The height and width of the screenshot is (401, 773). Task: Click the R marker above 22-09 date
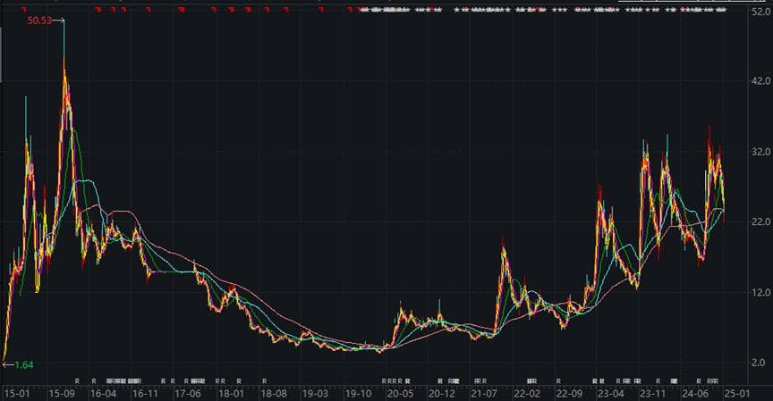(558, 381)
